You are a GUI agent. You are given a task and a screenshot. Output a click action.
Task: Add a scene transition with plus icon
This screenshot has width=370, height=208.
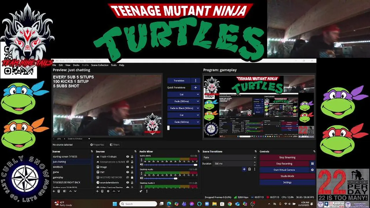coord(244,169)
